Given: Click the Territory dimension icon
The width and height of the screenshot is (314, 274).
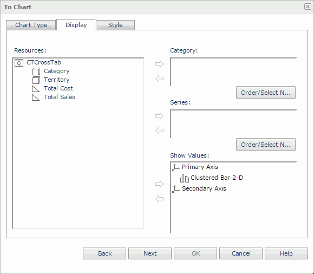Looking at the screenshot, I should (36, 80).
